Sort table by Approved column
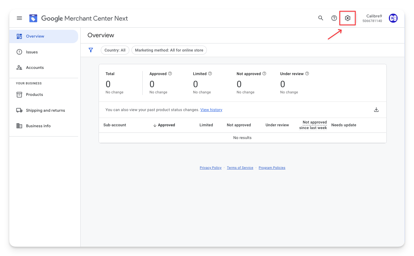Viewport: 414px width, 256px height. point(164,125)
